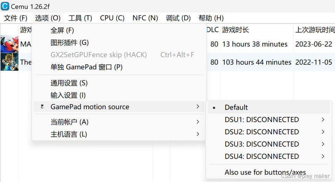The width and height of the screenshot is (335, 182).
Task: Select the Zelda game thumbnail
Action: [9, 62]
